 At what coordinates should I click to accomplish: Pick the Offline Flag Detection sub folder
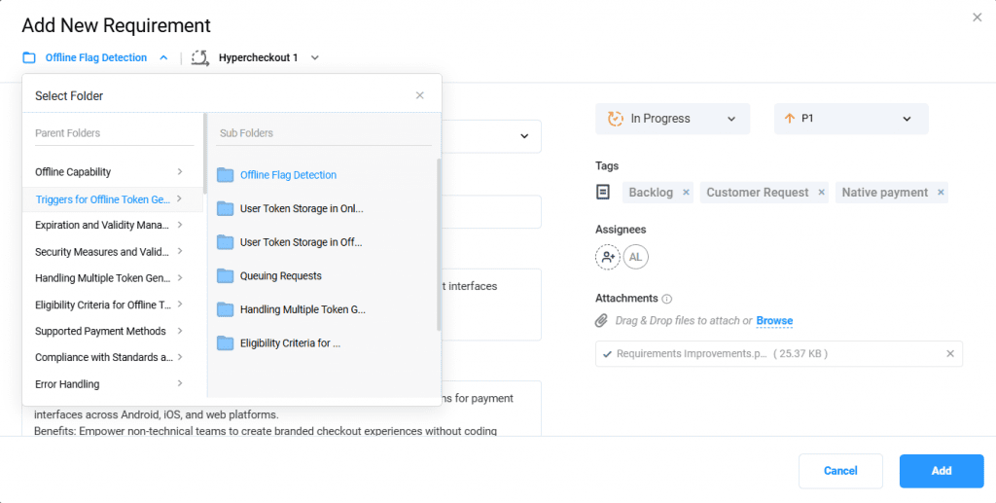tap(288, 175)
